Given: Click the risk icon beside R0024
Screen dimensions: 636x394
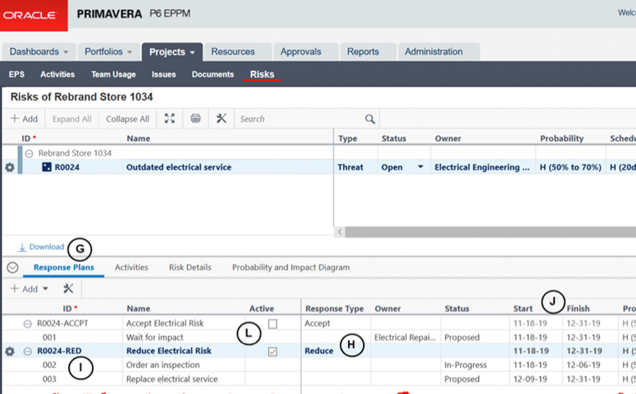Looking at the screenshot, I should [47, 167].
